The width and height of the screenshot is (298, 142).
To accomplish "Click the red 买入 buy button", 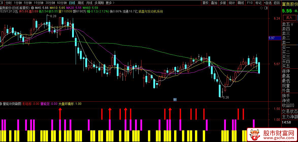I will 289,18.
